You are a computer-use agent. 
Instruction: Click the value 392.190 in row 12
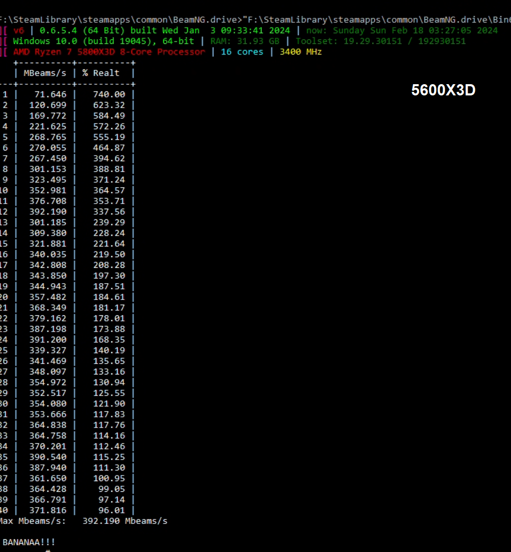coord(47,212)
